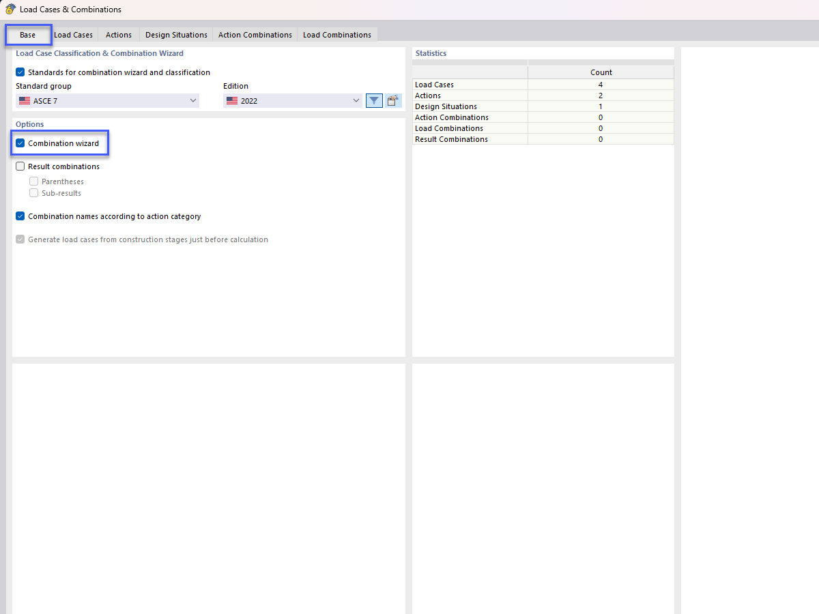Click the Load Cases & Combinations title bar icon
The image size is (819, 614).
tap(10, 9)
